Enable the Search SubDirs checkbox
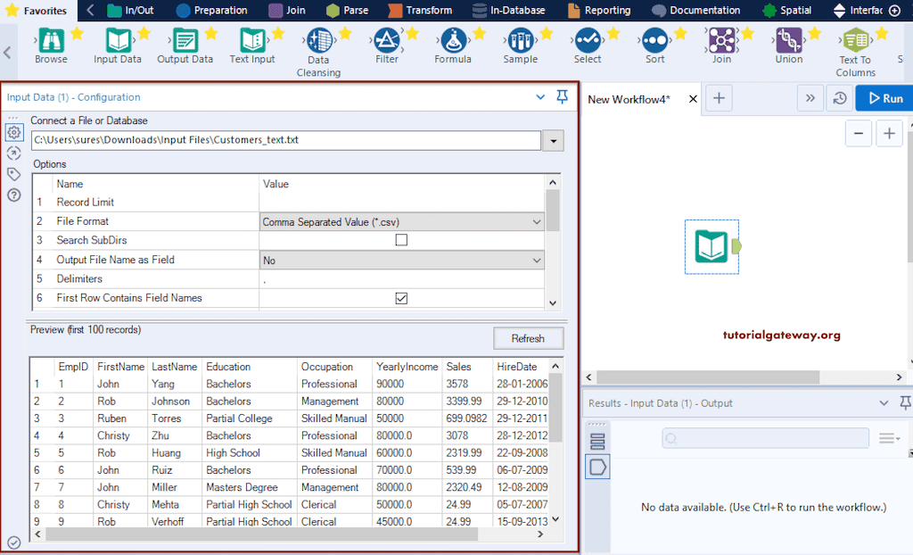 click(400, 238)
